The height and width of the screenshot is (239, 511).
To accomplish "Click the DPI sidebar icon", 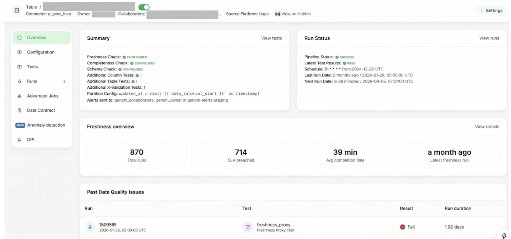I will click(x=20, y=140).
